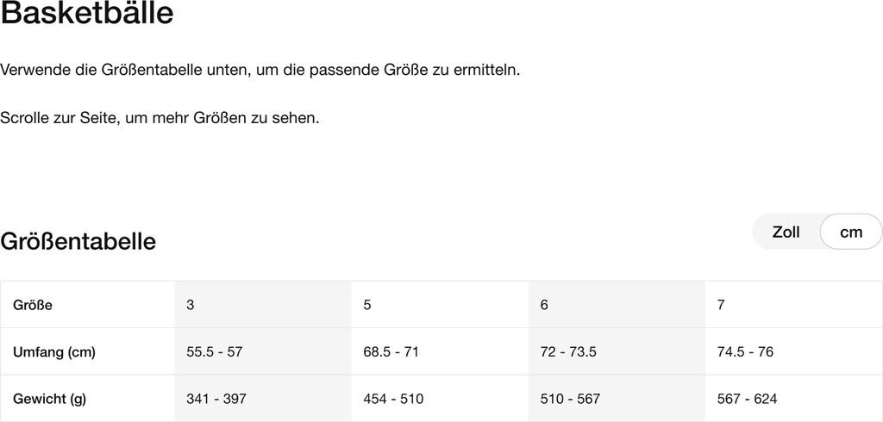This screenshot has height=422, width=883.
Task: Select the size 6 column header
Action: [x=544, y=305]
